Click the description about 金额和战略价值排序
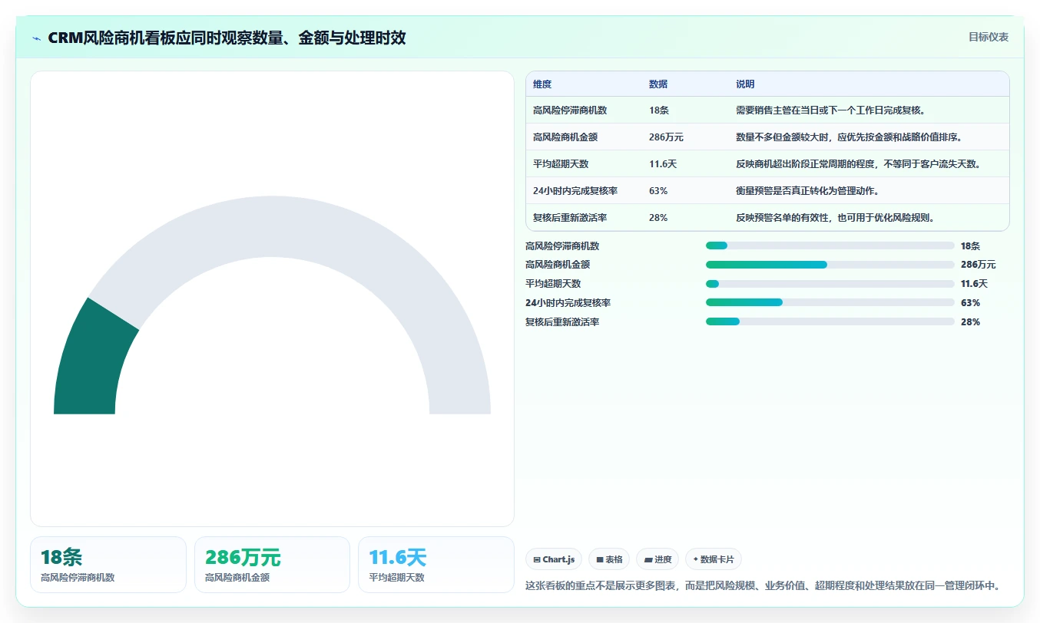The image size is (1040, 623). 850,137
